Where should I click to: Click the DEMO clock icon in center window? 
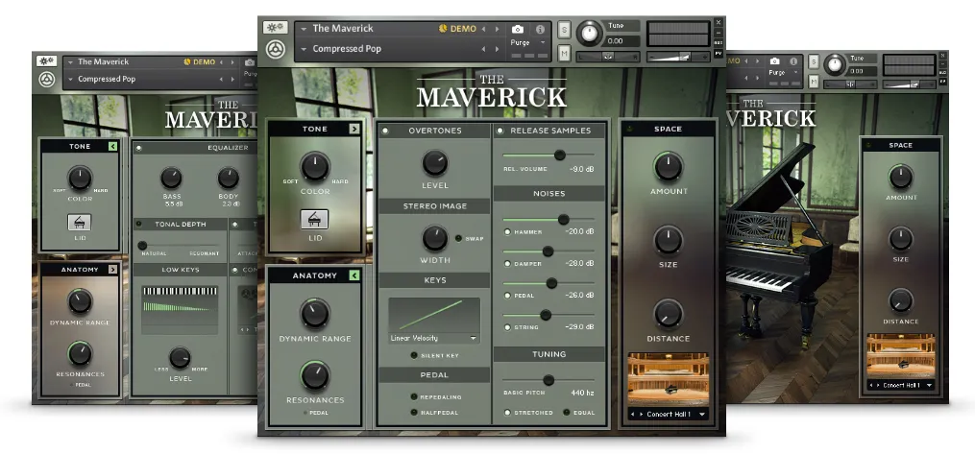444,29
